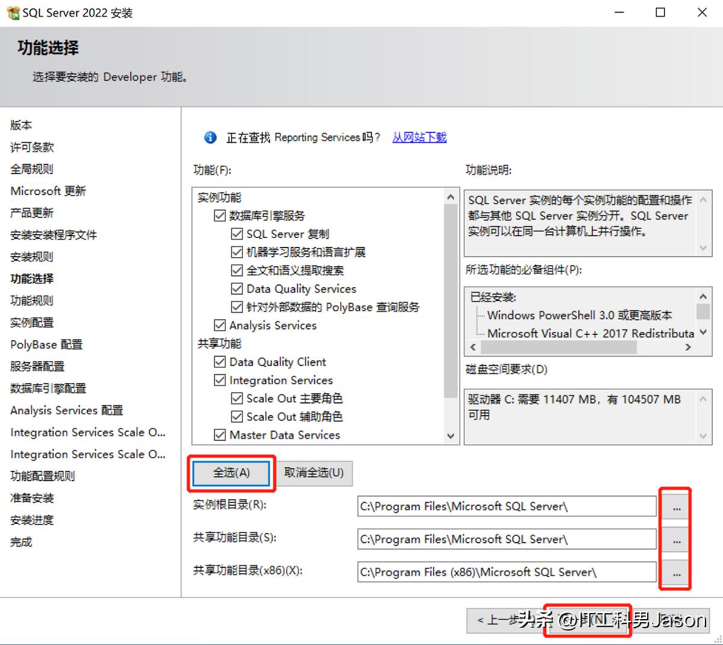Open browse dialog for 共享功能目录 path

click(675, 539)
